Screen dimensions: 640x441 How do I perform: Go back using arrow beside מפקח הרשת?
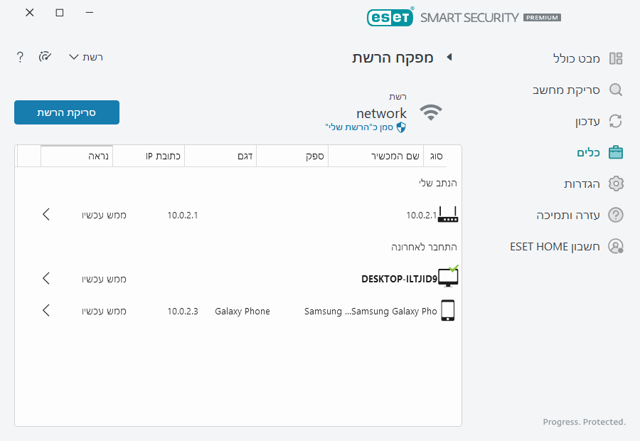[449, 57]
